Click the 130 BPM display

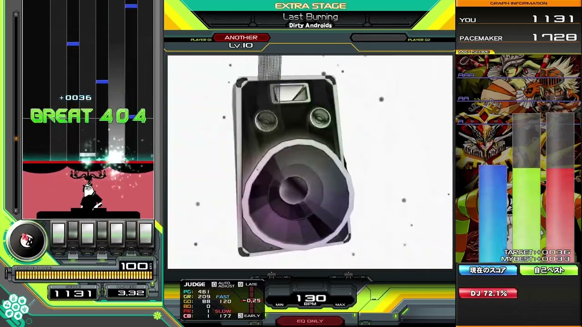pos(311,299)
